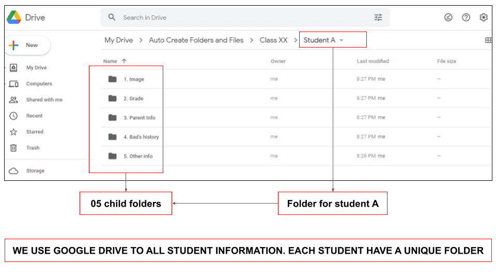This screenshot has width=496, height=279.
Task: Navigate to Class XX breadcrumb
Action: pos(273,40)
